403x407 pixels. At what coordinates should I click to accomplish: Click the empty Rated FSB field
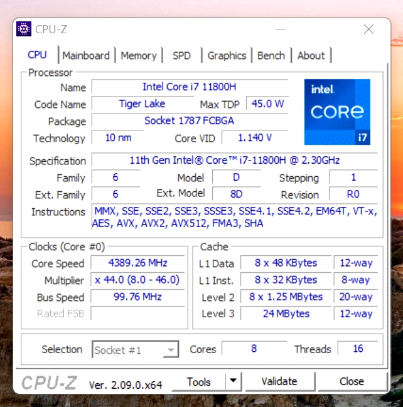[x=137, y=314]
